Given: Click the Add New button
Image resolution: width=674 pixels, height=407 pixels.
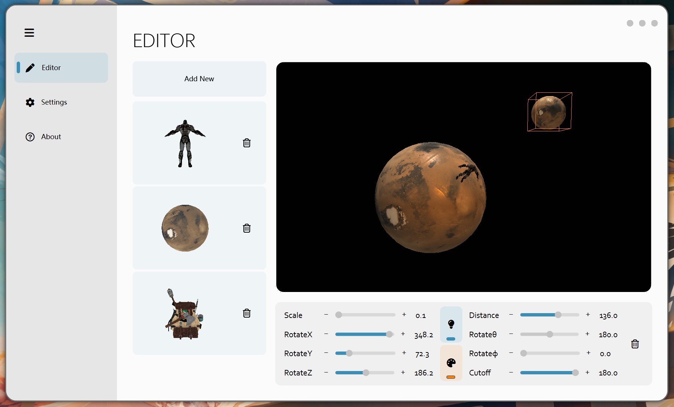Looking at the screenshot, I should click(199, 79).
